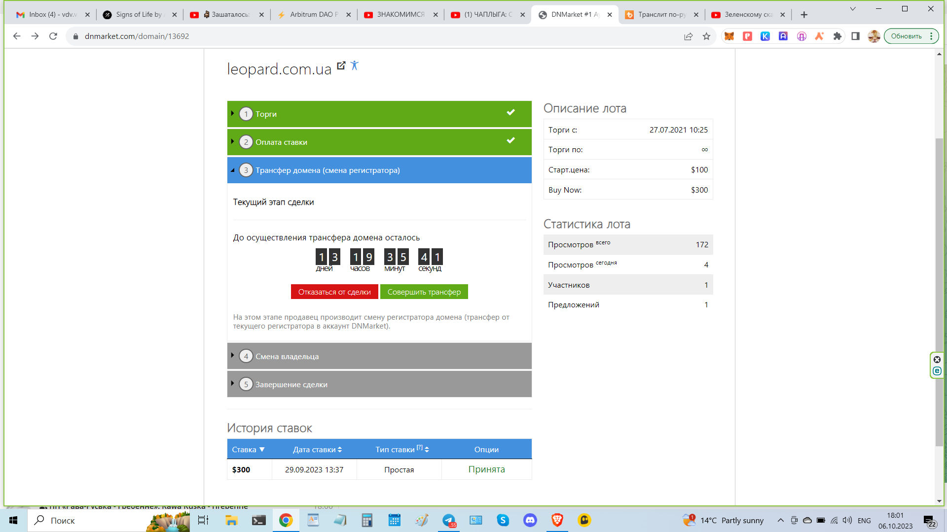947x532 pixels.
Task: Sort bid history by Ставка column
Action: coord(249,449)
